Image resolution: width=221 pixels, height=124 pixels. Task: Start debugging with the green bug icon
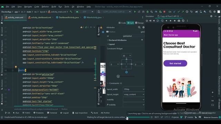[x=147, y=12]
